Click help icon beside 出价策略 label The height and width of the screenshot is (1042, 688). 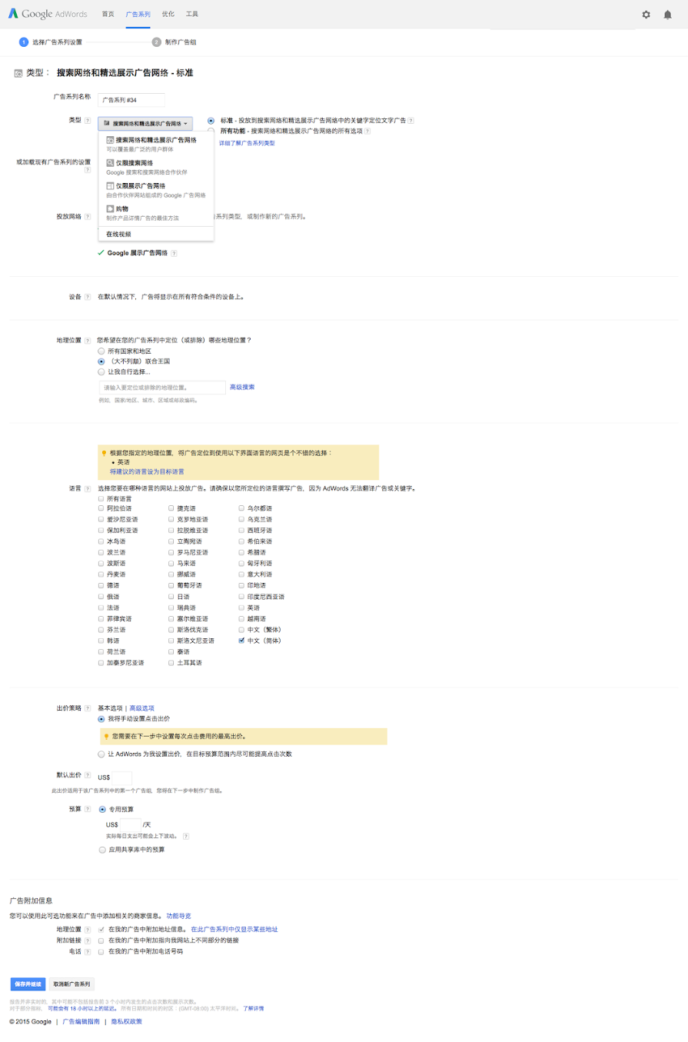(88, 707)
